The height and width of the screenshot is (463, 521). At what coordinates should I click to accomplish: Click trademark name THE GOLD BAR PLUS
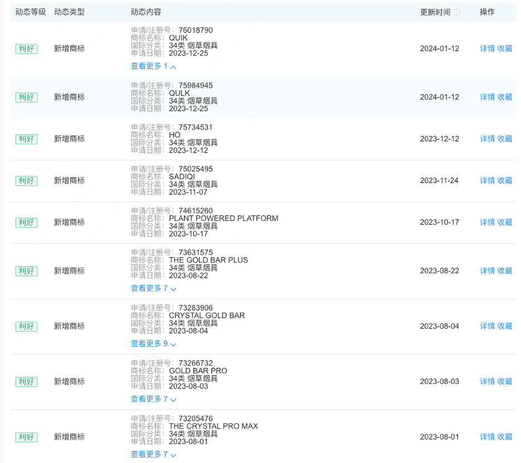(x=208, y=260)
